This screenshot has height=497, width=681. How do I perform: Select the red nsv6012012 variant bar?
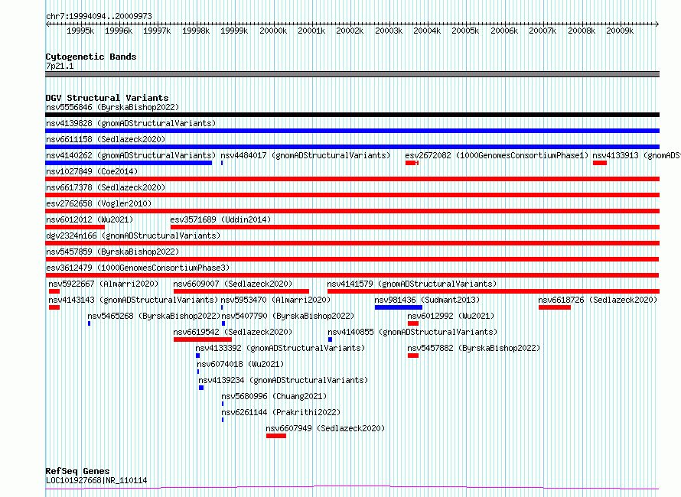click(75, 227)
